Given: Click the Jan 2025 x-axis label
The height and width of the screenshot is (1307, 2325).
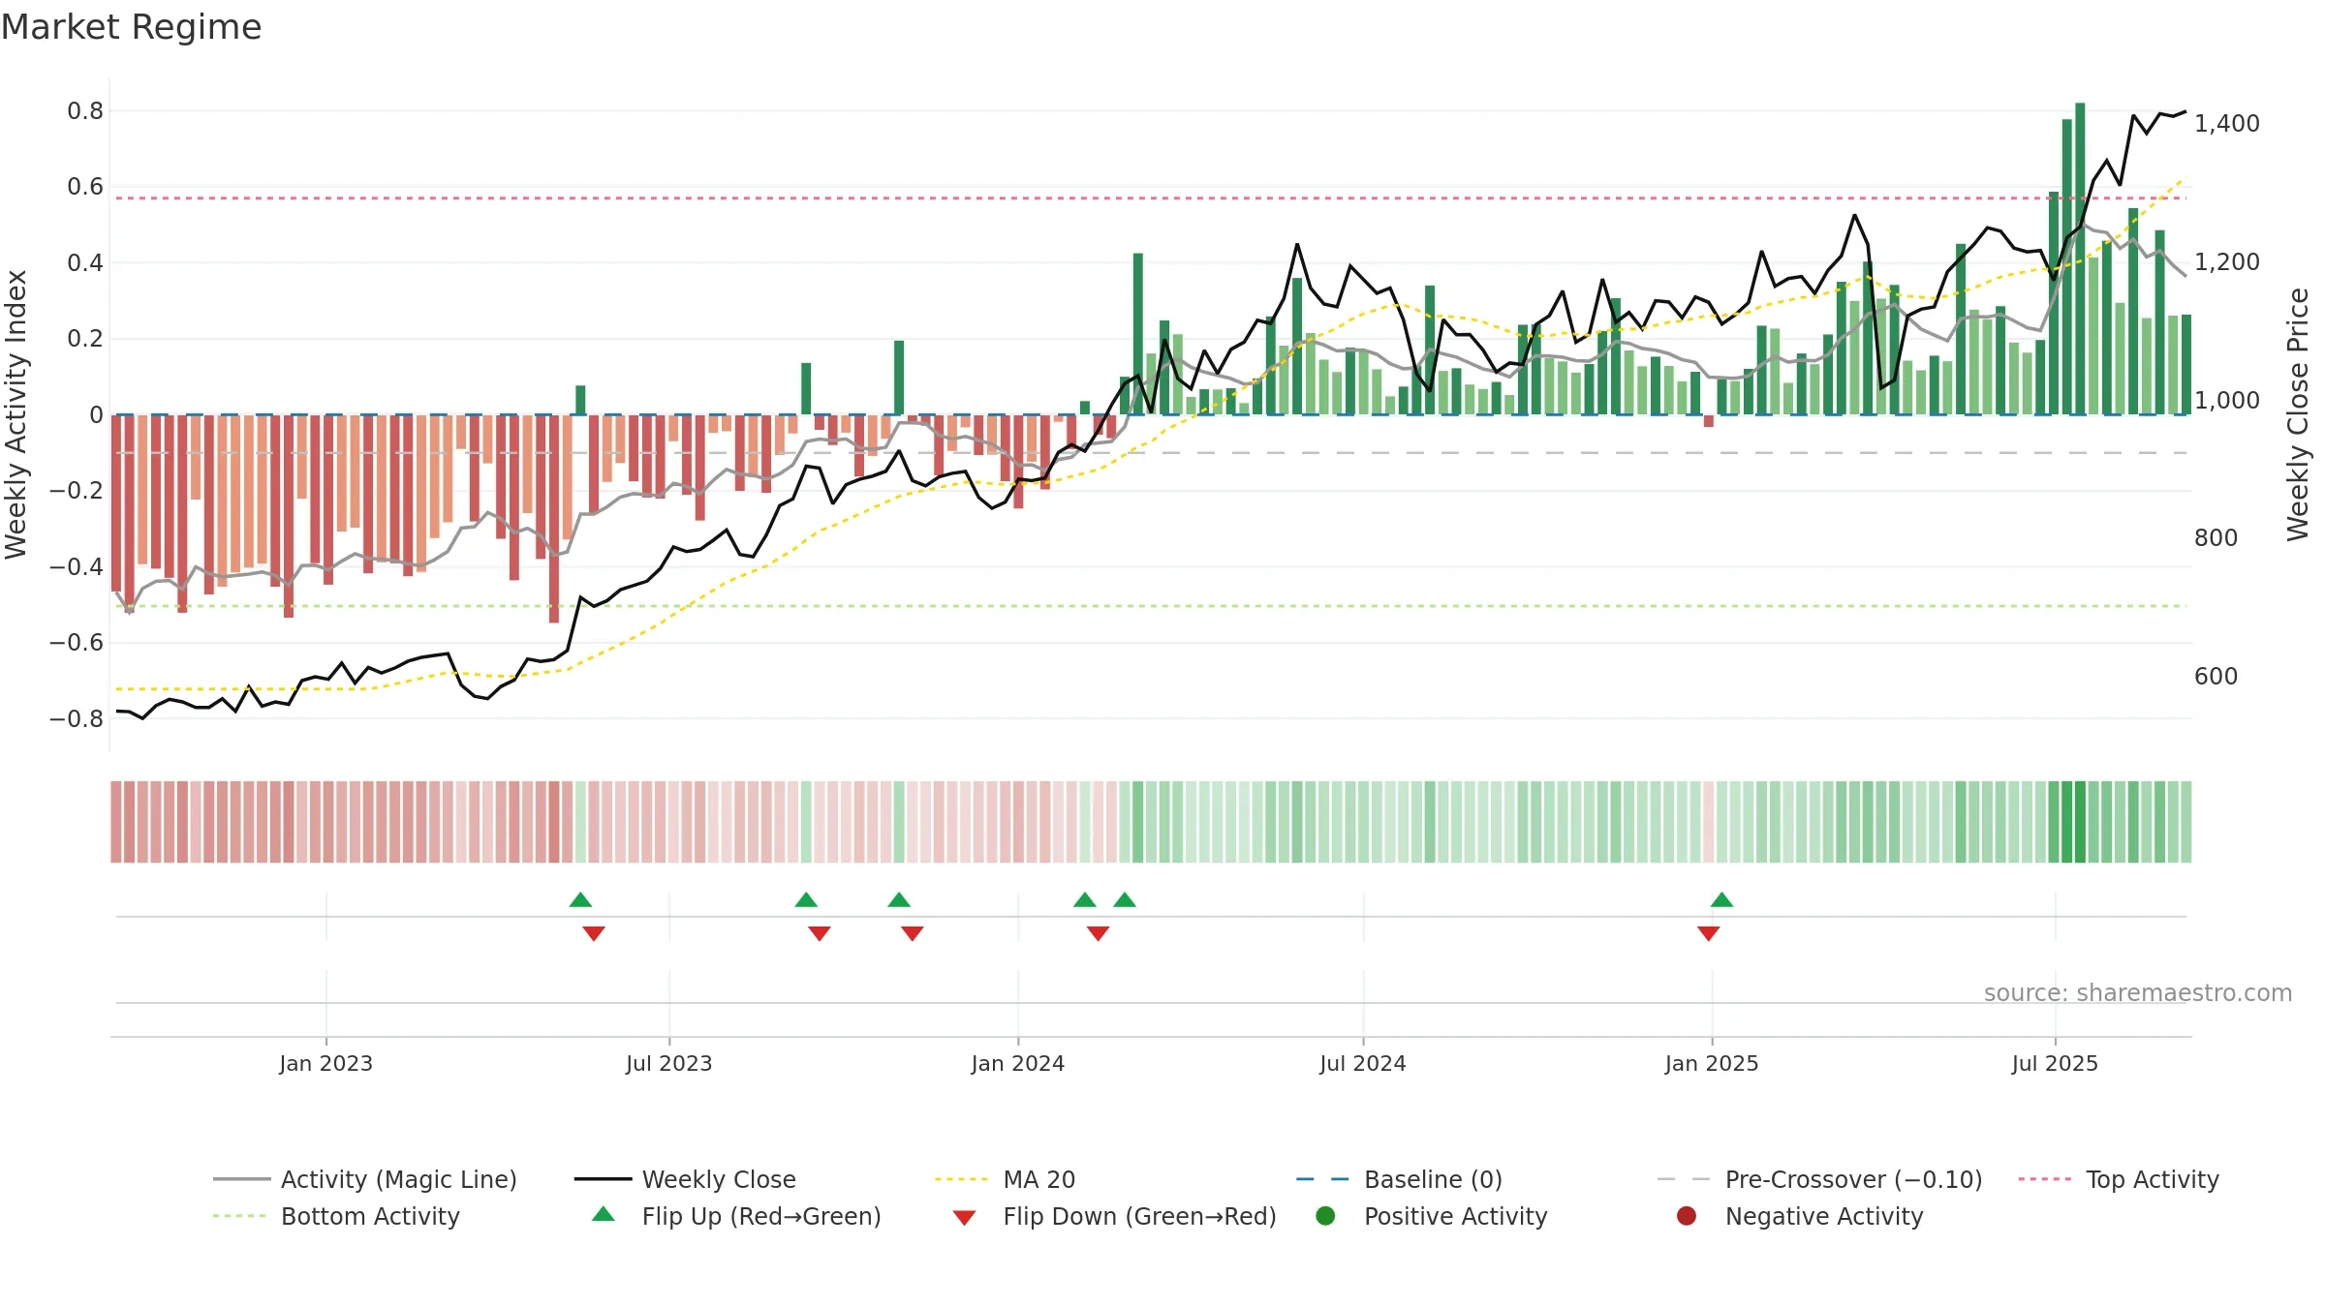Looking at the screenshot, I should [x=1711, y=1063].
